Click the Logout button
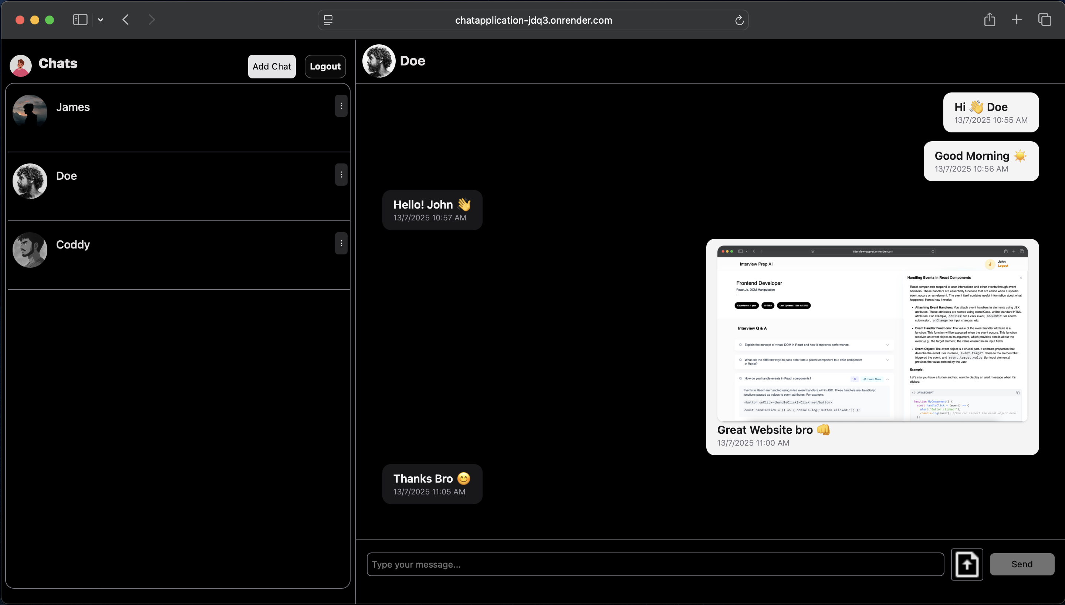Viewport: 1065px width, 605px height. [325, 67]
